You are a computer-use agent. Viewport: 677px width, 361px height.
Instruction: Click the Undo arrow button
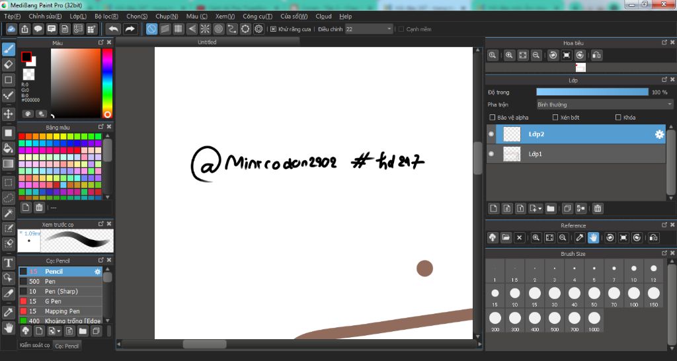[x=114, y=29]
